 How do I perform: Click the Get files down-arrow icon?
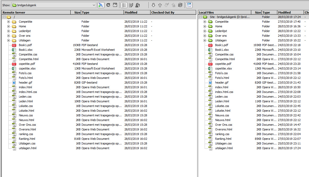[153, 5]
